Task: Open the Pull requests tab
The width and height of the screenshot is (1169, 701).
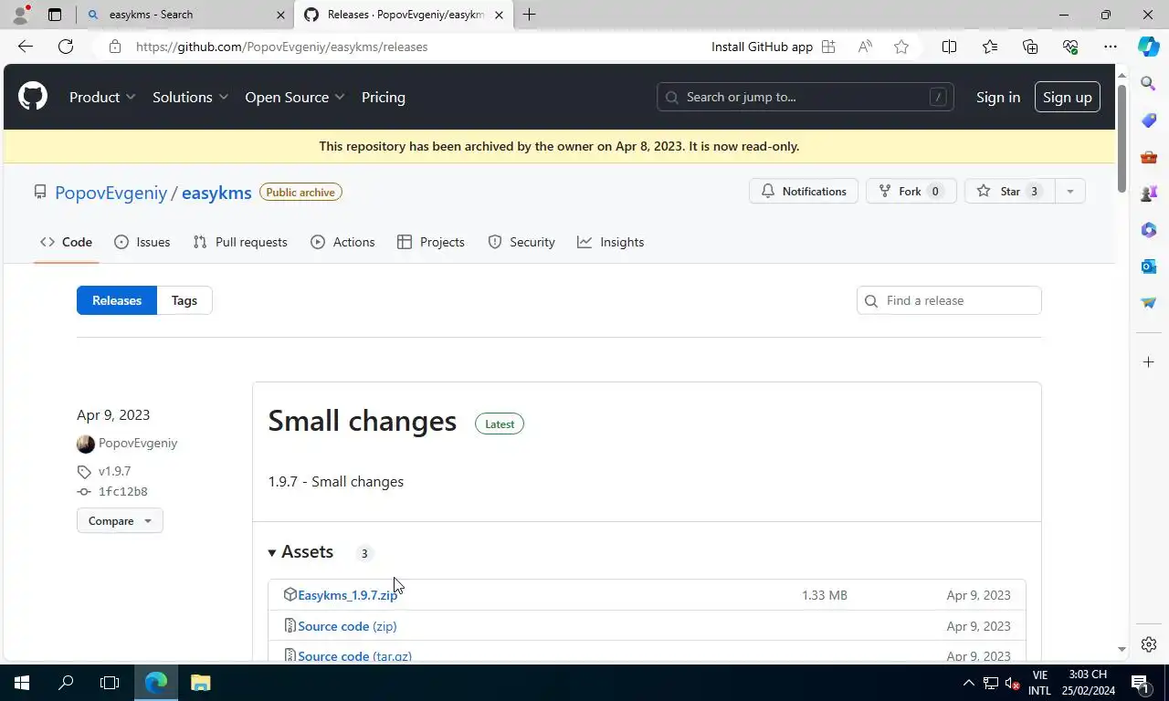Action: coord(240,242)
